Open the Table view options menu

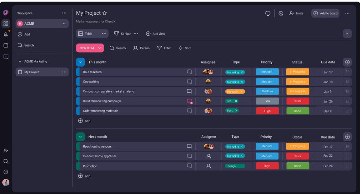(x=104, y=33)
